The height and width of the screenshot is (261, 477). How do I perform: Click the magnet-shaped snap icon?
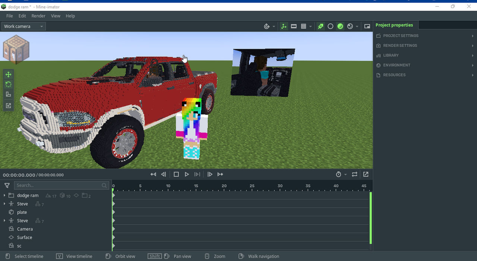tap(267, 26)
